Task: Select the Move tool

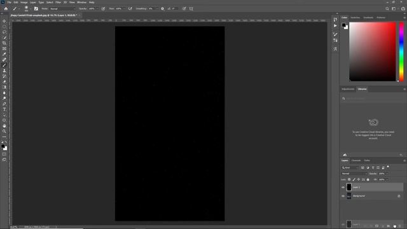Action: click(x=4, y=21)
